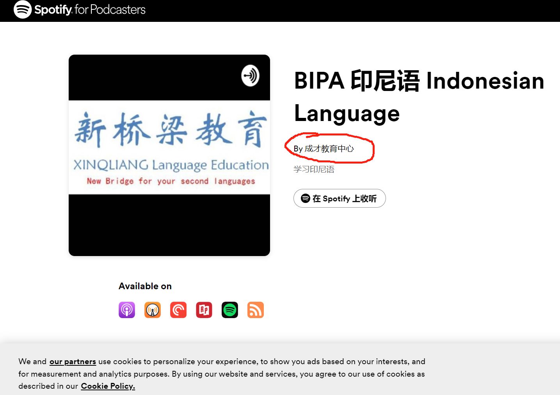560x395 pixels.
Task: Open the podcast on RadioPublic
Action: pos(204,310)
